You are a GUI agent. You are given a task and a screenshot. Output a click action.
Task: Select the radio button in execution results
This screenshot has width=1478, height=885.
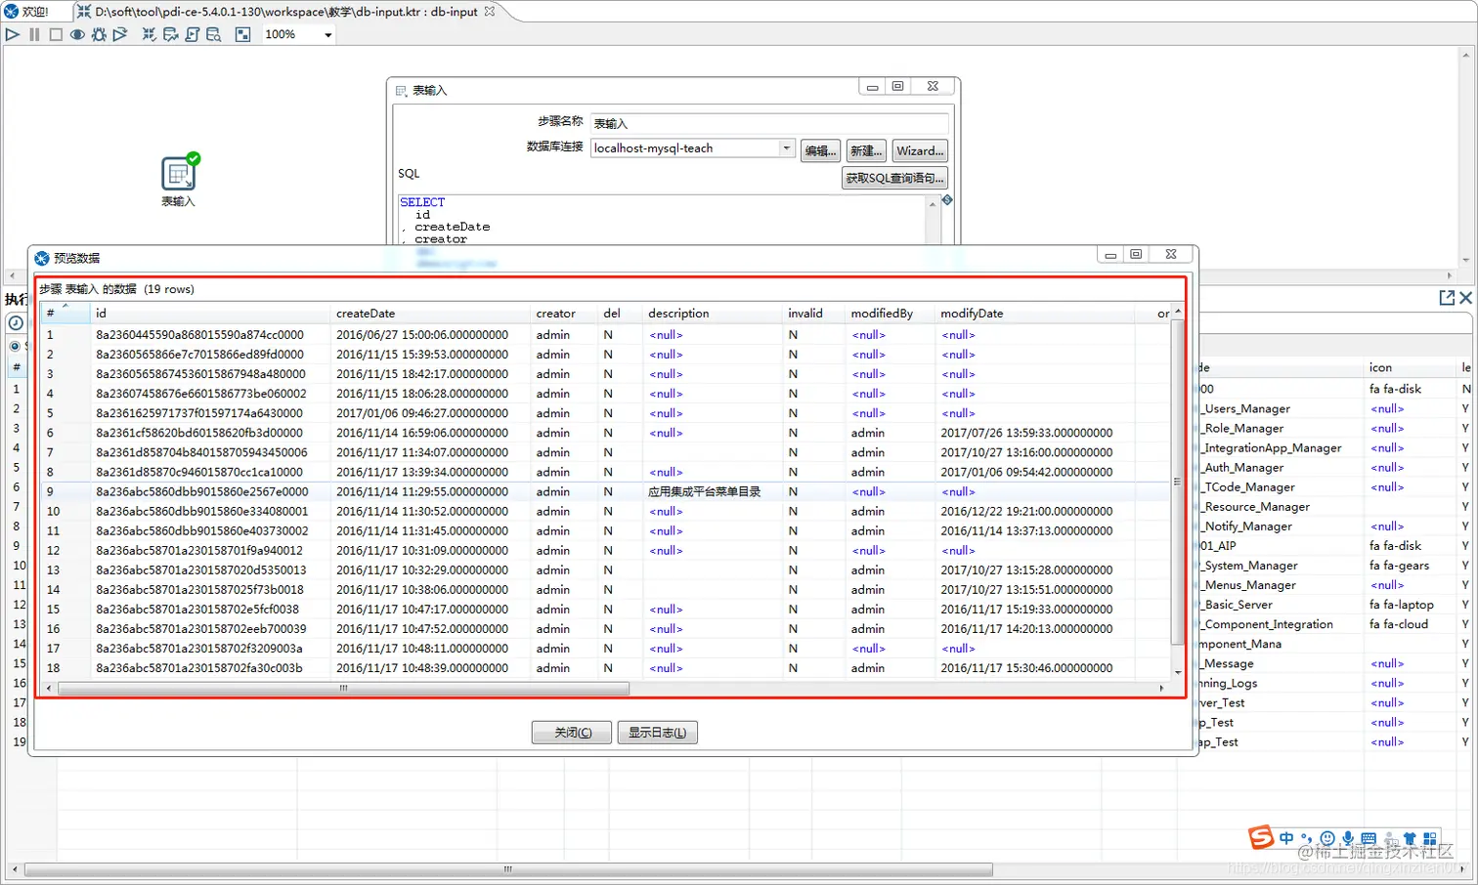pyautogui.click(x=15, y=346)
